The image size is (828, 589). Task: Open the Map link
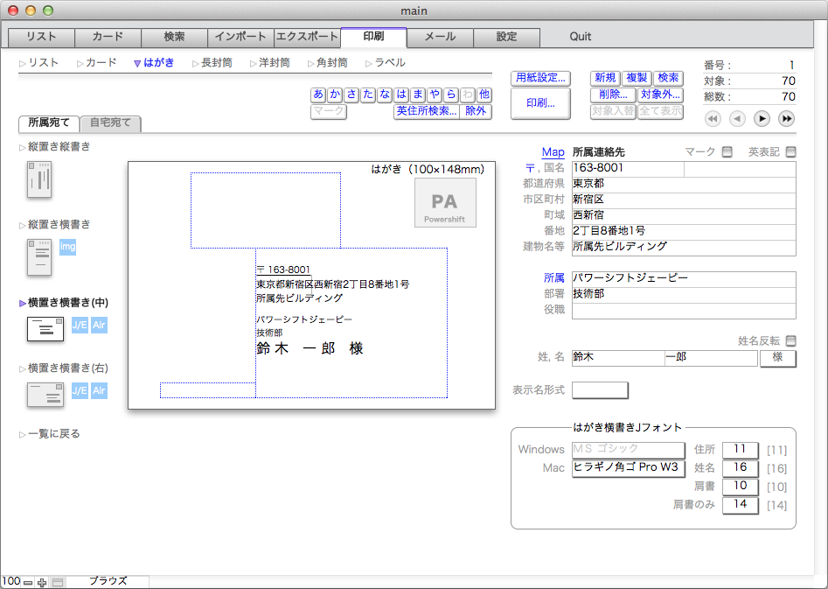coord(553,152)
